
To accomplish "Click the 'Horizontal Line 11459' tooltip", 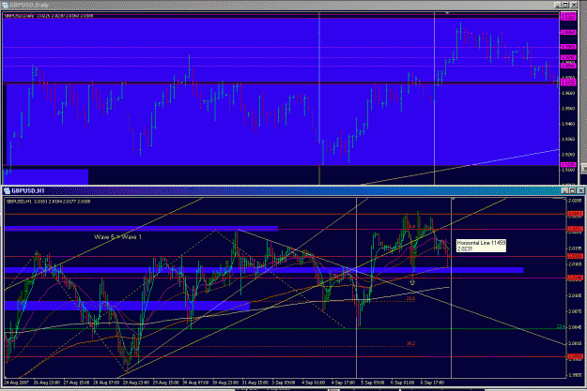I will tap(481, 246).
